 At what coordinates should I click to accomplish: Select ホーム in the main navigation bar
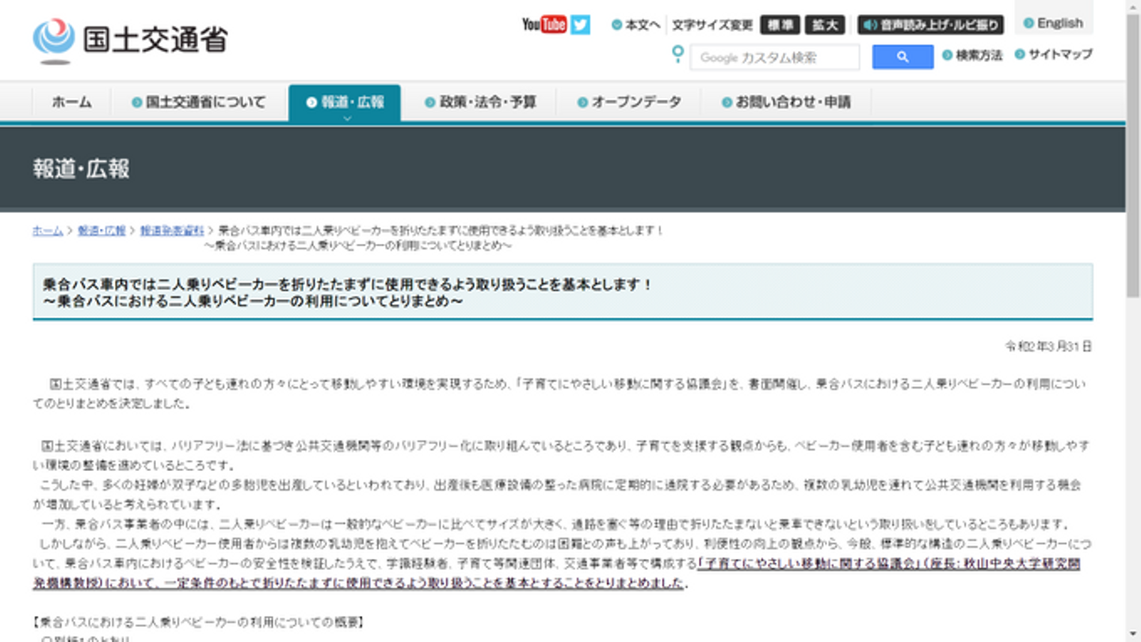point(71,102)
